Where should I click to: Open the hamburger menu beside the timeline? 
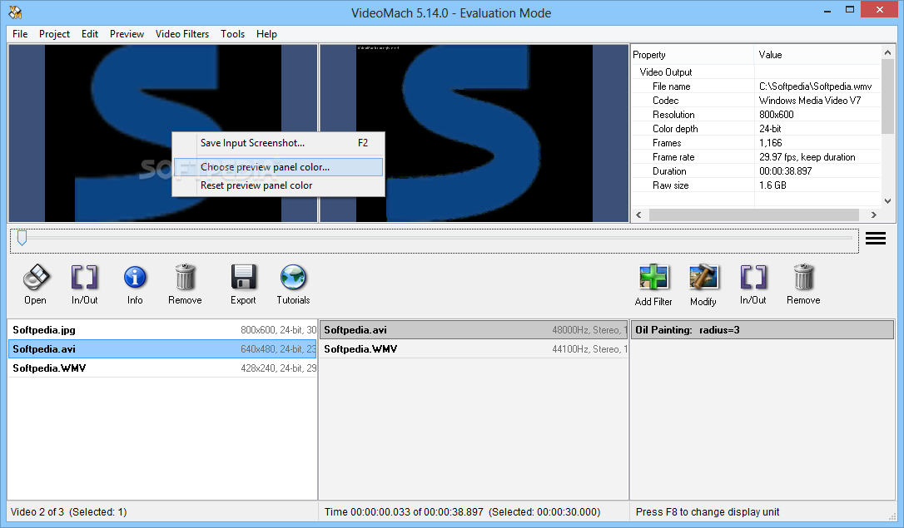(x=875, y=239)
